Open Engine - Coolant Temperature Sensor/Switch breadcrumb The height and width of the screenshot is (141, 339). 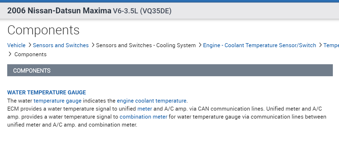(259, 45)
